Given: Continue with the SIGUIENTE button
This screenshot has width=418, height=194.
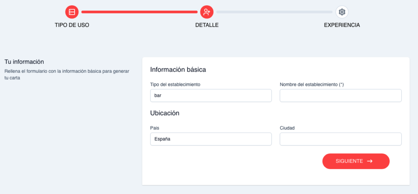Looking at the screenshot, I should click(356, 161).
